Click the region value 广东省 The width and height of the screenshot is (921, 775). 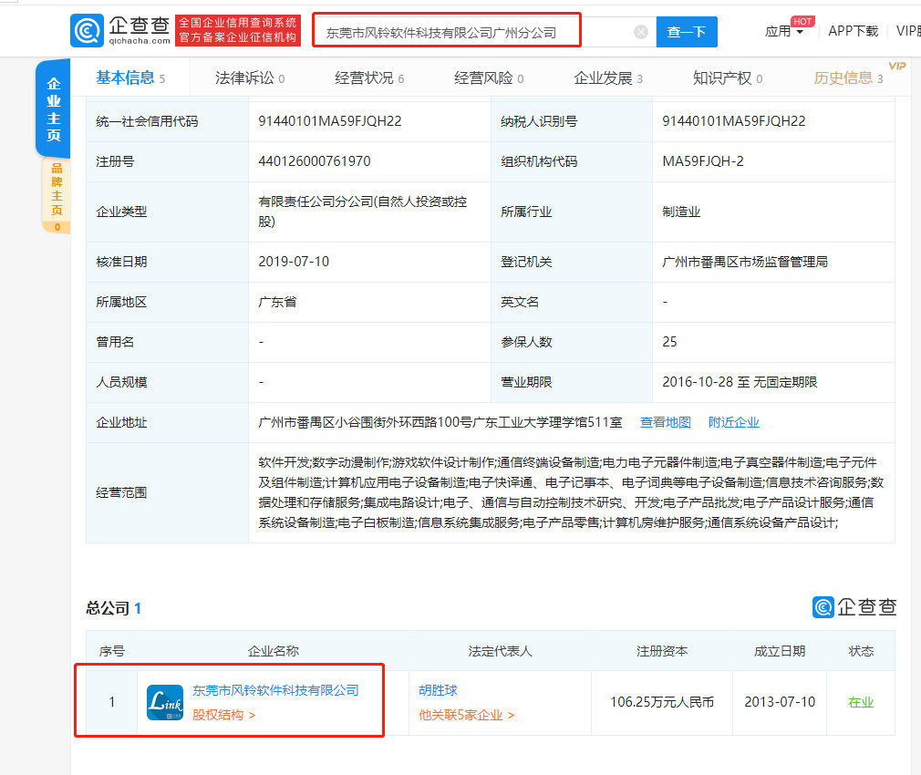pos(277,302)
